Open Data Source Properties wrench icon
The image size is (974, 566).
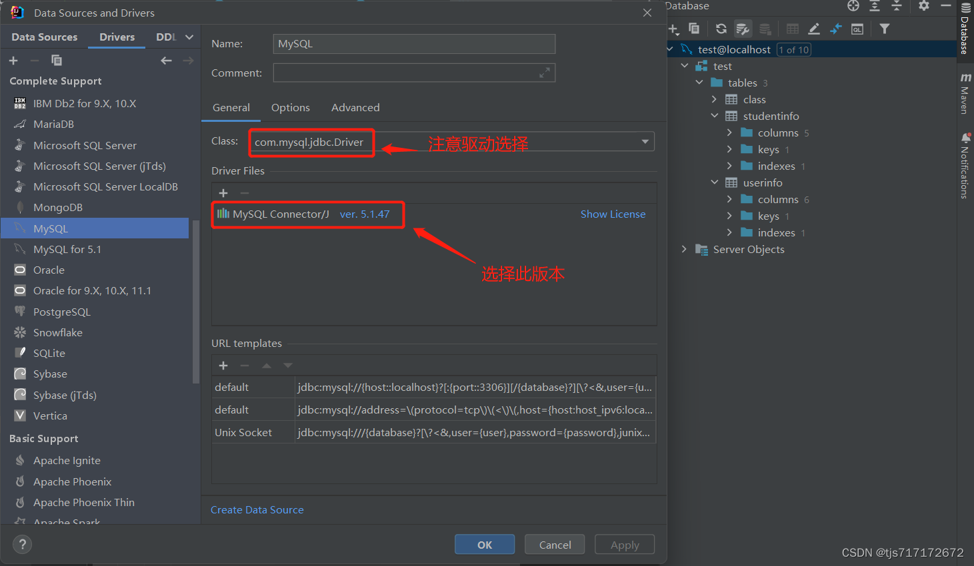coord(743,29)
